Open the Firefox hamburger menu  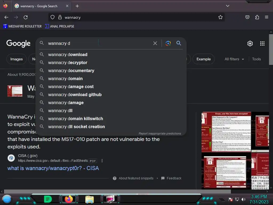(266, 17)
